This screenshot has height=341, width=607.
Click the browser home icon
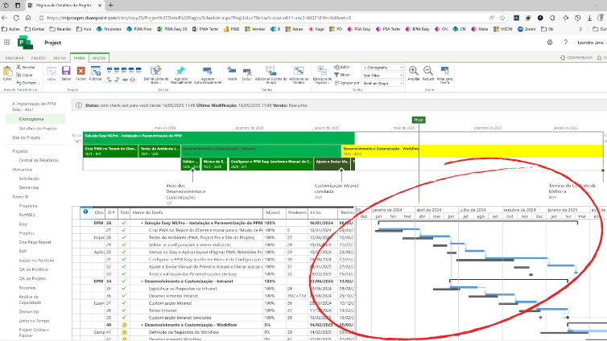(28, 18)
